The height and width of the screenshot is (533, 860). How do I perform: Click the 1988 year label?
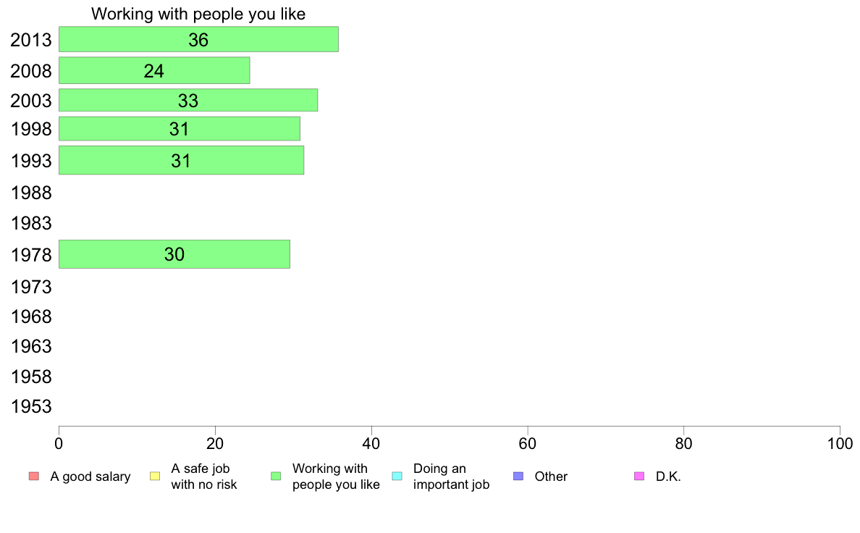[x=31, y=193]
